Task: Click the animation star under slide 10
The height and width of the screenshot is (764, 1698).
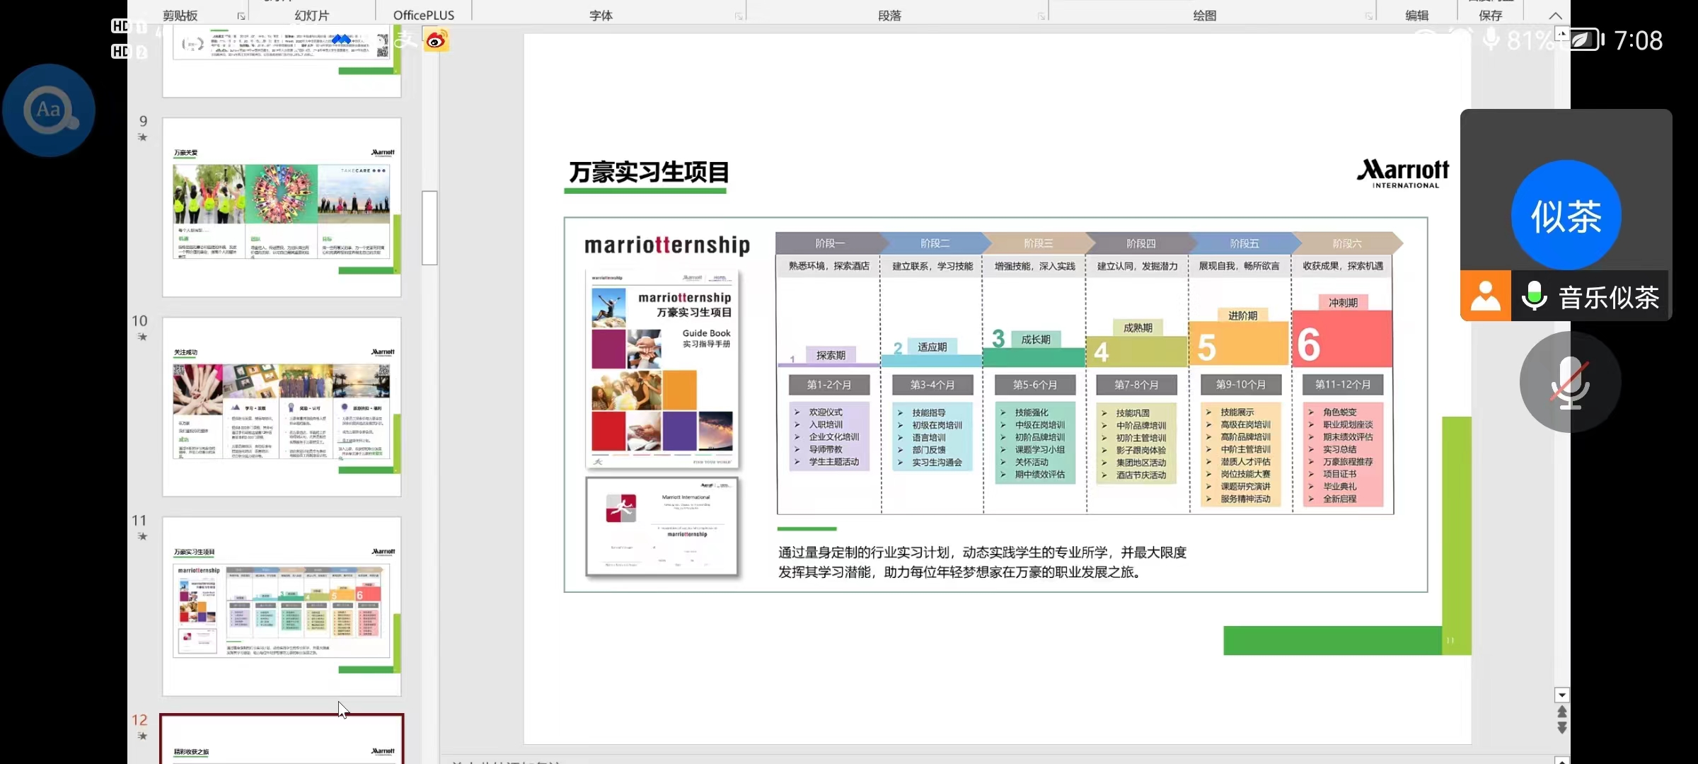Action: 142,337
